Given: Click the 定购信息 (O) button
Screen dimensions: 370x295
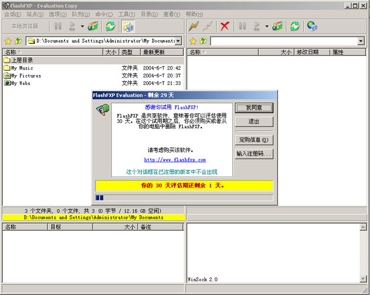Looking at the screenshot, I should coord(254,140).
